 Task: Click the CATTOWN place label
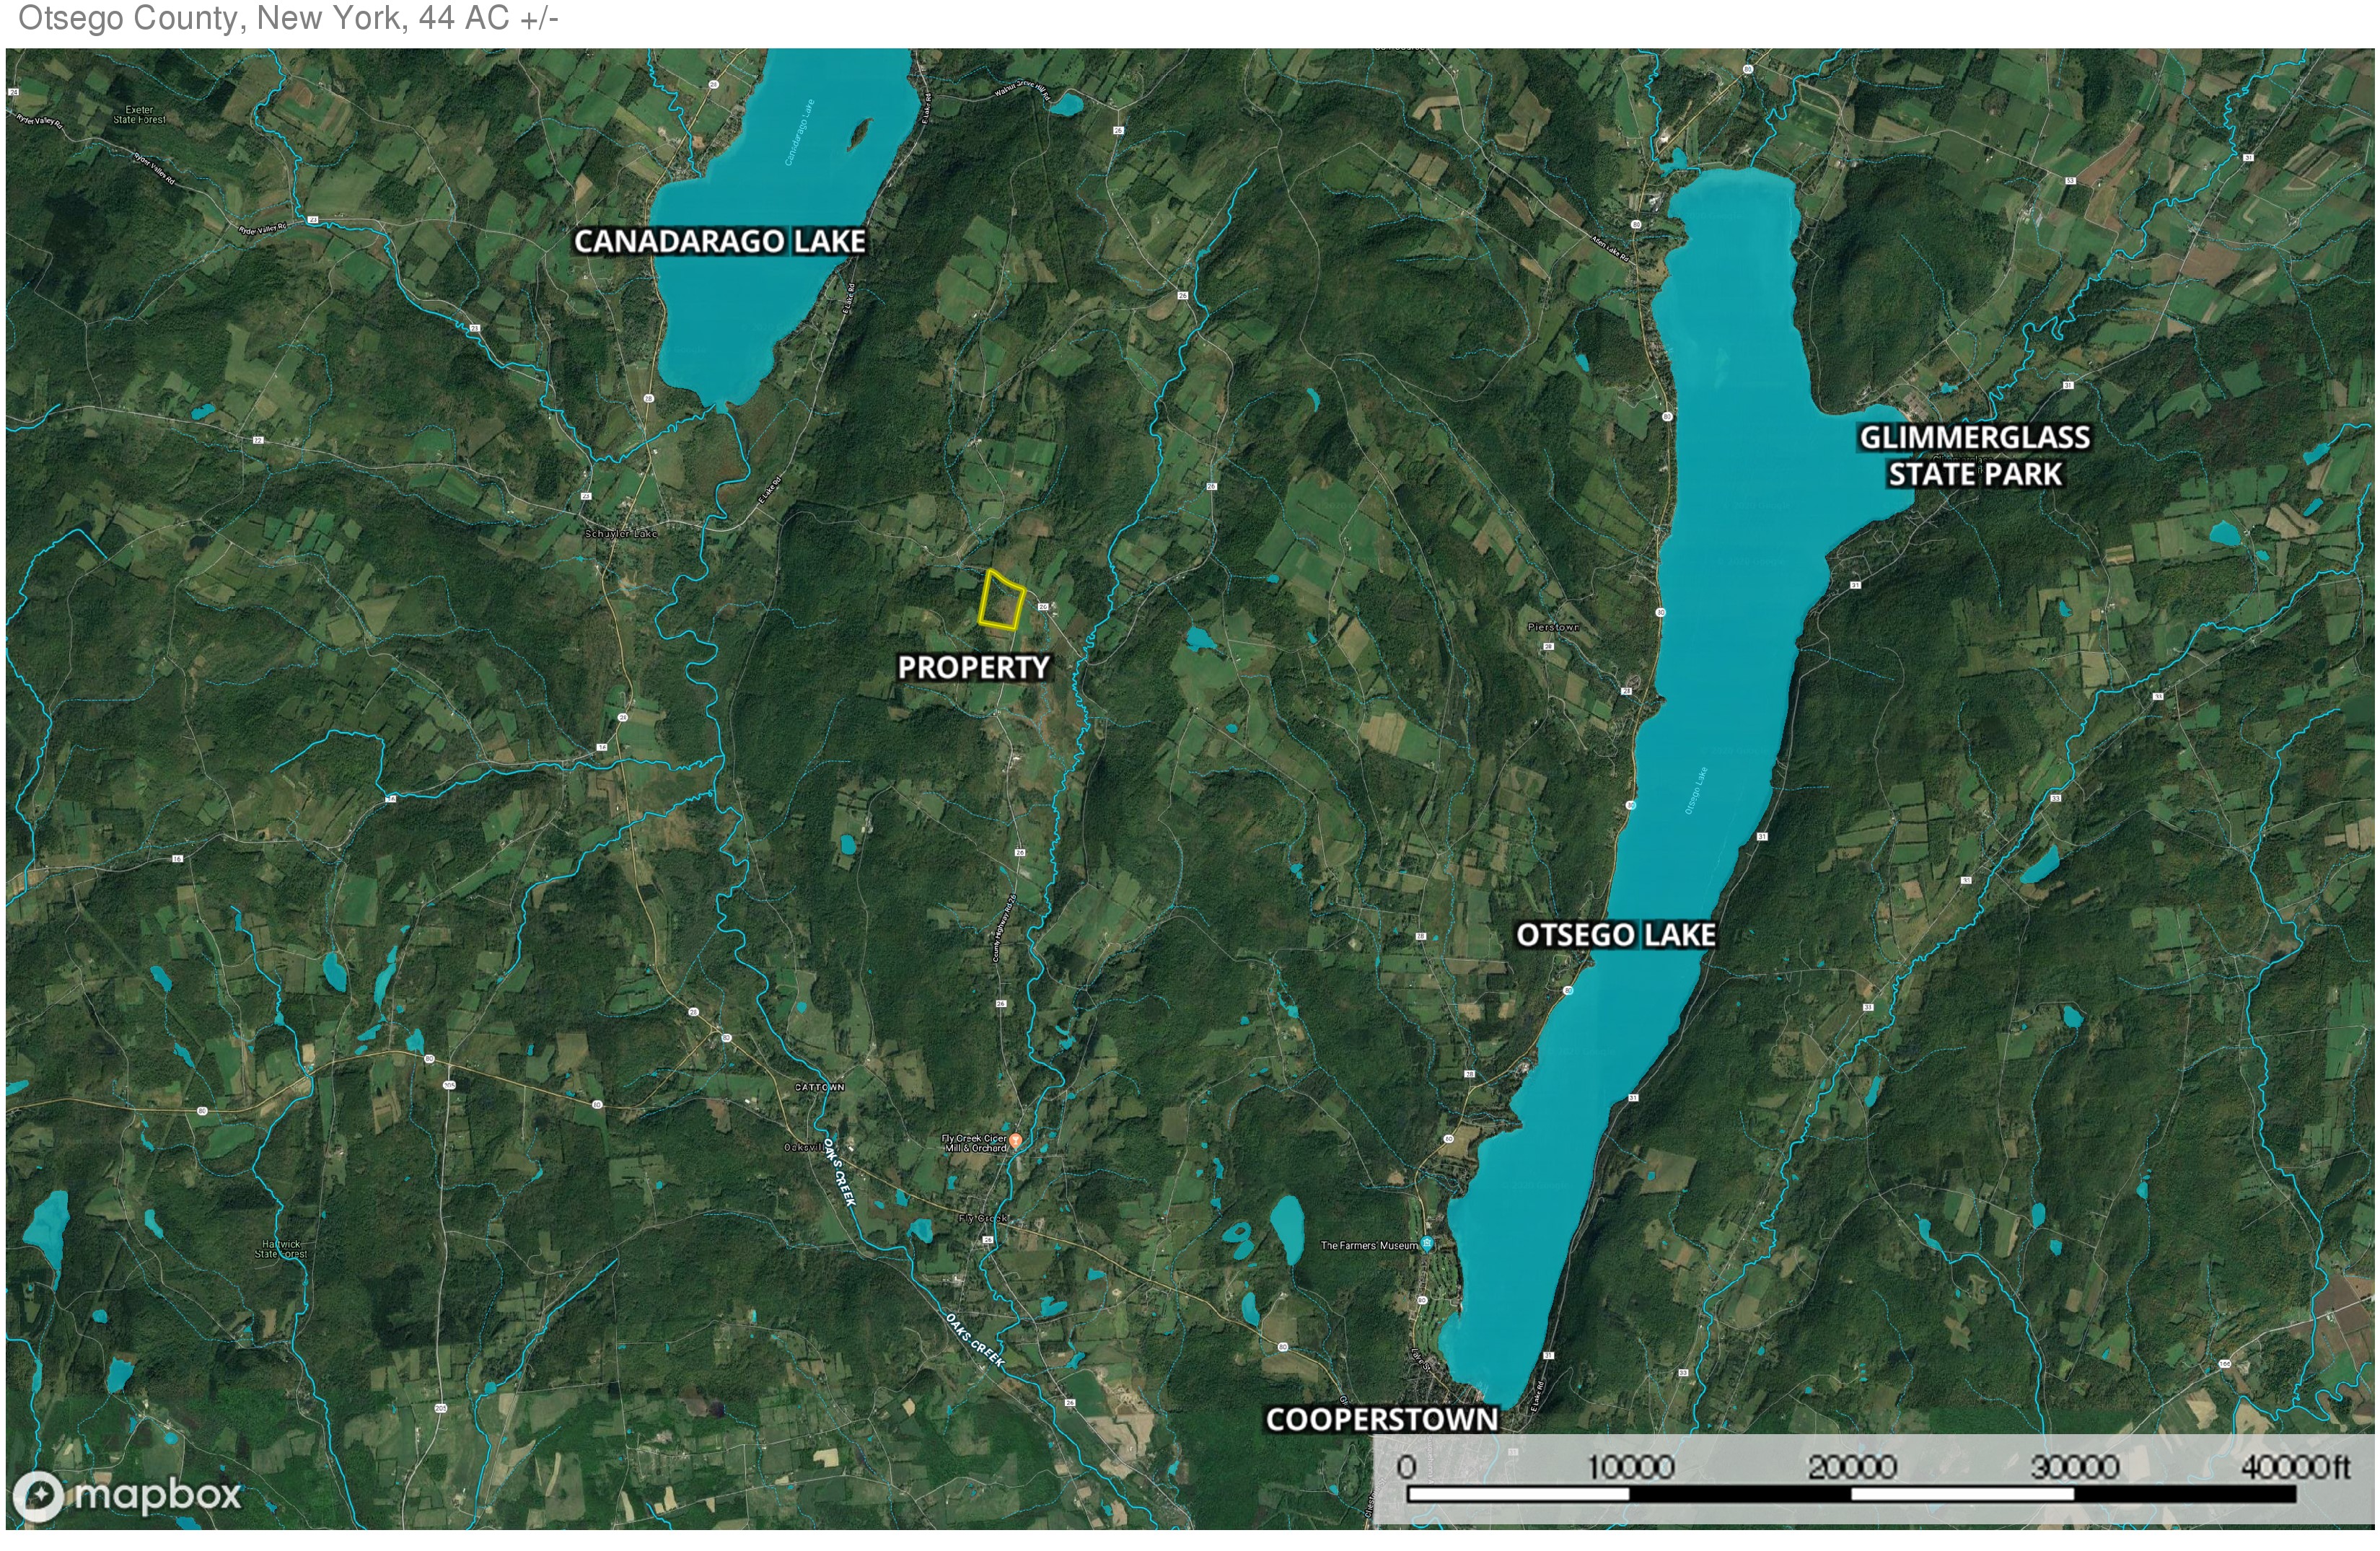tap(819, 1087)
